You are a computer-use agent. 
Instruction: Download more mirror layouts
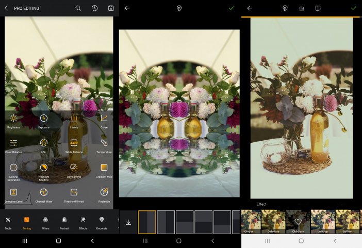pos(128,222)
